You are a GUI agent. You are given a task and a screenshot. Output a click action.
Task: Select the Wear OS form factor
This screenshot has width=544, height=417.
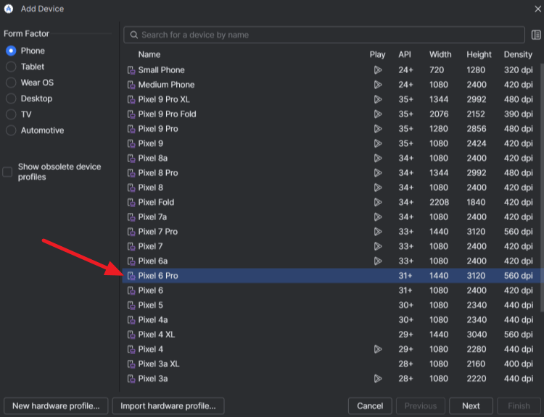click(11, 83)
